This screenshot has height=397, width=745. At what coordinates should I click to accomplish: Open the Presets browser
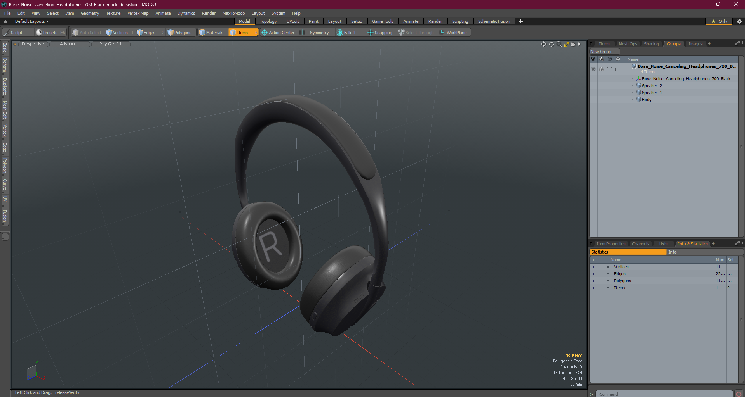(x=50, y=33)
